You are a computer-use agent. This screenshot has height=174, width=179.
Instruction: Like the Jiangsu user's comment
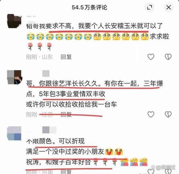(151, 114)
